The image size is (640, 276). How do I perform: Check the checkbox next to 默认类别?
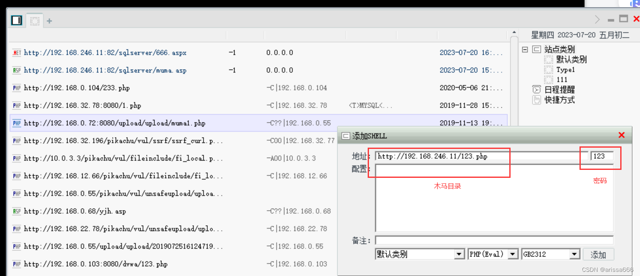548,59
